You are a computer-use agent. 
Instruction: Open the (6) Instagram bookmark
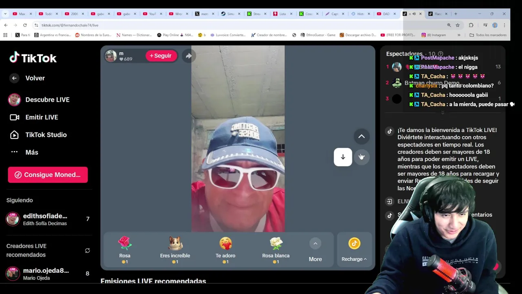[x=434, y=35]
